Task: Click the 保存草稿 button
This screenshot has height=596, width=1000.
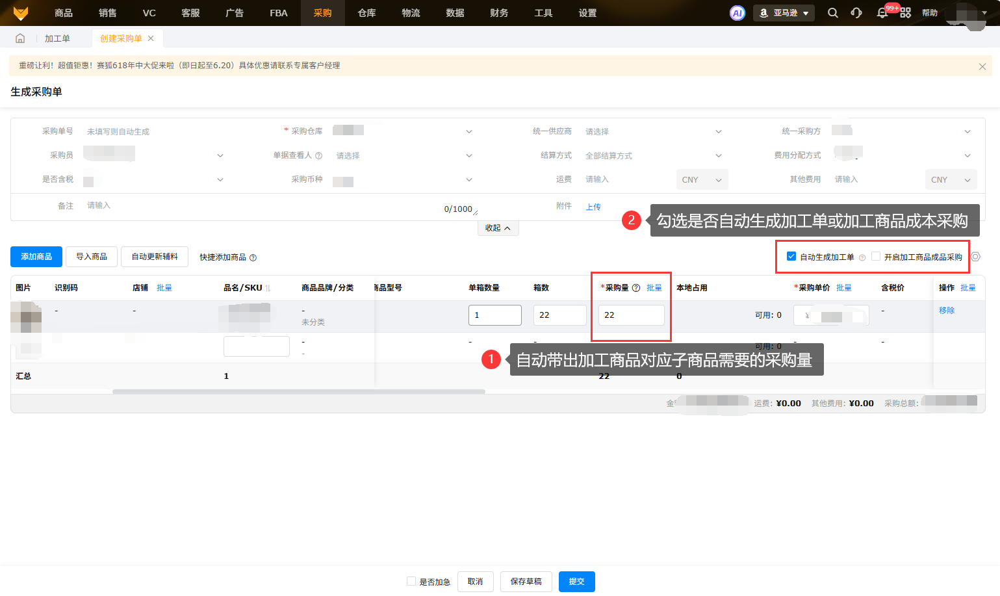Action: tap(526, 582)
